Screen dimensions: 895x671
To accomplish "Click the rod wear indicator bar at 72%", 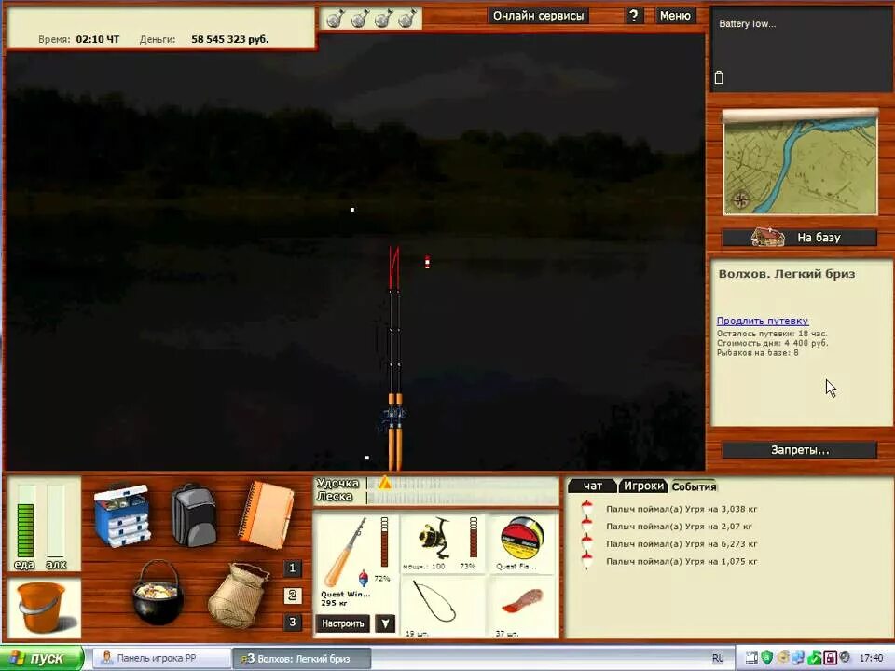I will 384,542.
